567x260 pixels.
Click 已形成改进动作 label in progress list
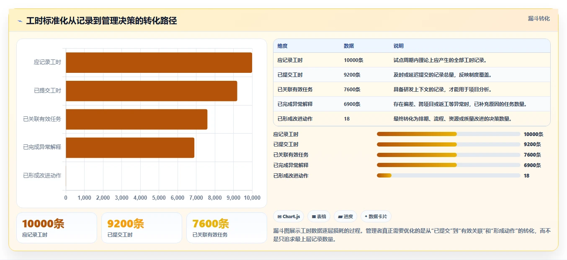coord(291,176)
